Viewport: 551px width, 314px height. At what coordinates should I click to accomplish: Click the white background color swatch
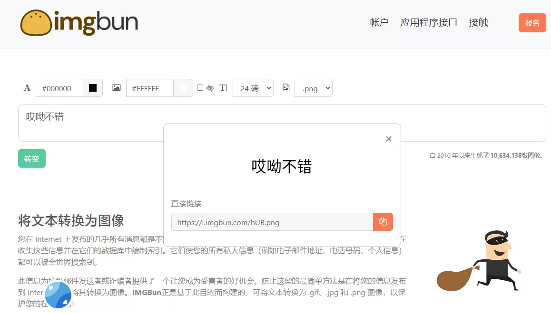point(183,88)
